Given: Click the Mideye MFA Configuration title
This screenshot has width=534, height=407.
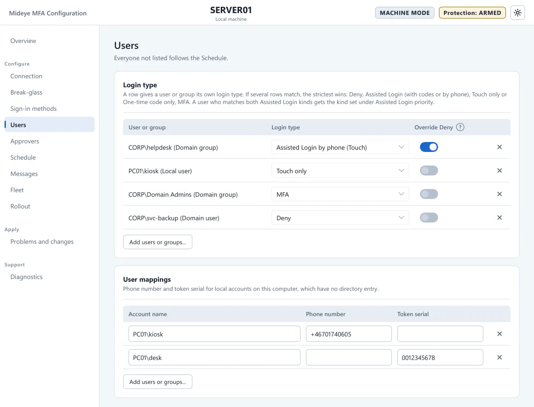Looking at the screenshot, I should coord(48,13).
